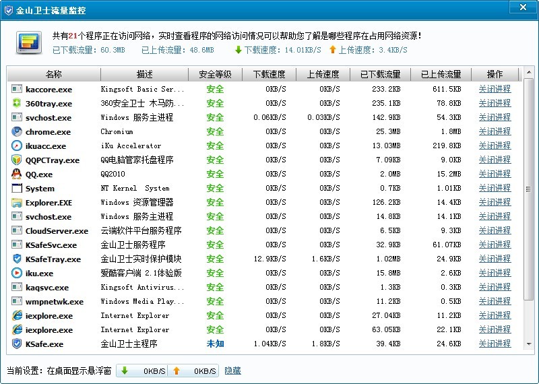Click the KSafeSvc.exe process icon
The image size is (539, 384).
click(x=16, y=245)
